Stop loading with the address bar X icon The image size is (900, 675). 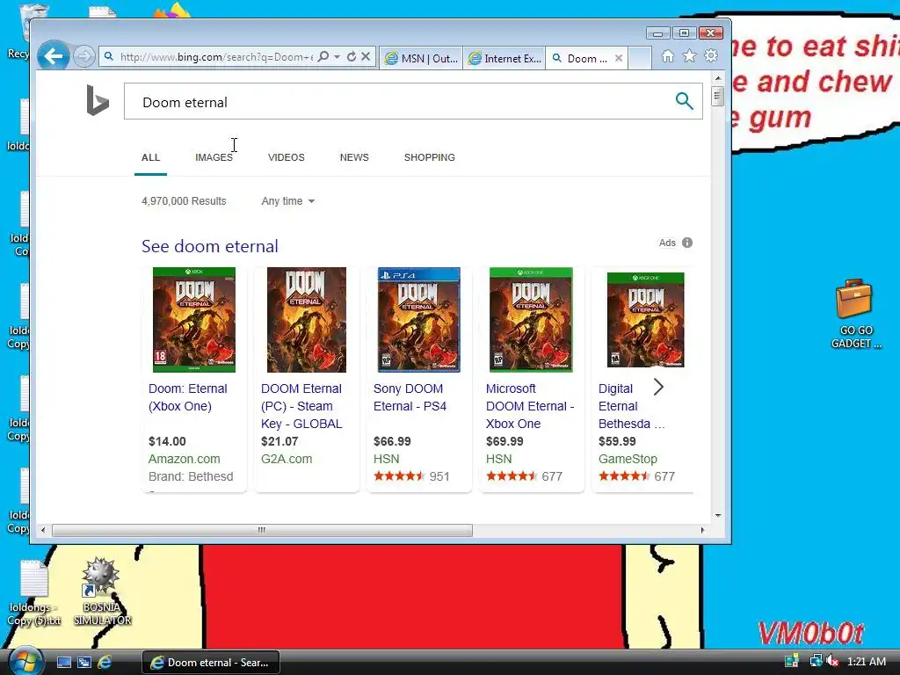(365, 57)
